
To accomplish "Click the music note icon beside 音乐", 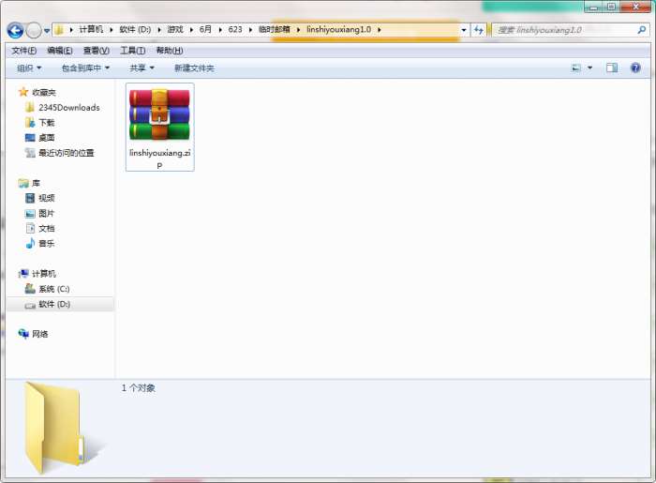I will tap(30, 243).
